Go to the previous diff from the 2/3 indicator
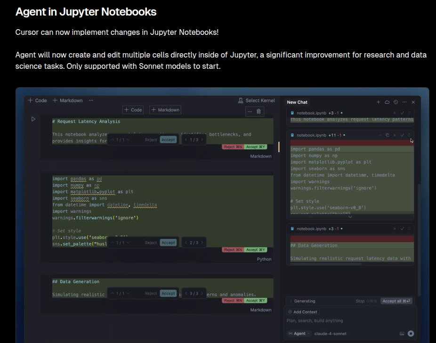 (x=186, y=243)
